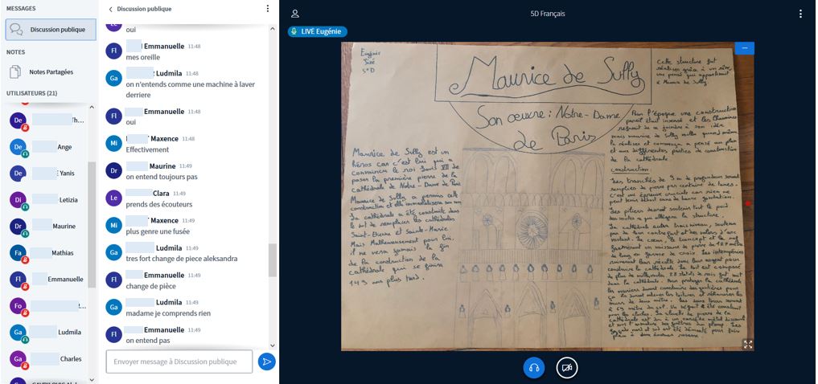Click the Dr avatar beside Maurine's chat message
818x384 pixels.
pyautogui.click(x=113, y=171)
